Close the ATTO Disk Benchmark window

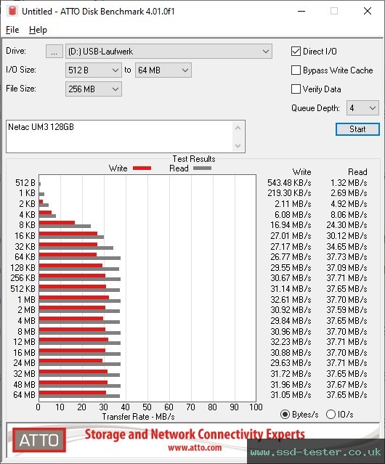click(x=368, y=11)
